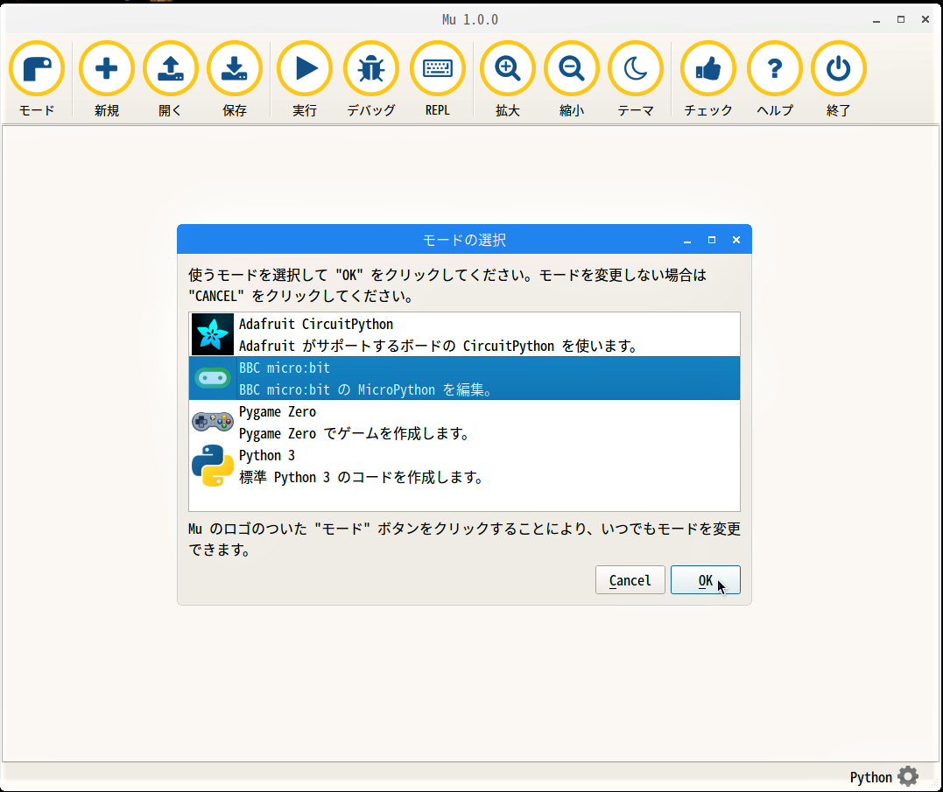Maximize the モードの選択 dialog
943x792 pixels.
(712, 240)
